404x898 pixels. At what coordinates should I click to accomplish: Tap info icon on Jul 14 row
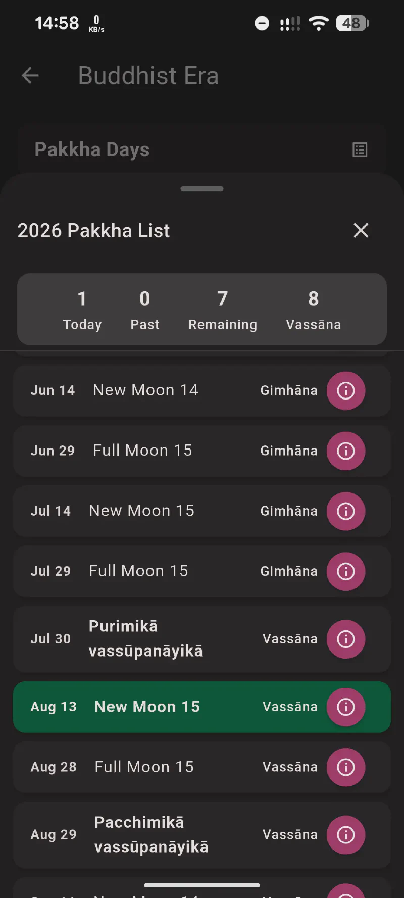(346, 511)
